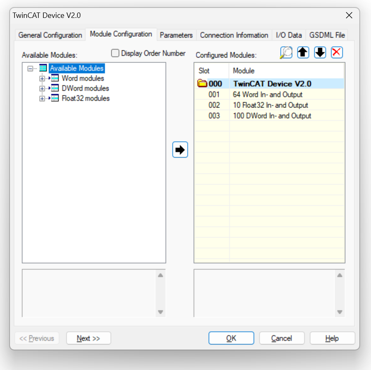Click up arrow of right description scrollbar

click(x=340, y=275)
